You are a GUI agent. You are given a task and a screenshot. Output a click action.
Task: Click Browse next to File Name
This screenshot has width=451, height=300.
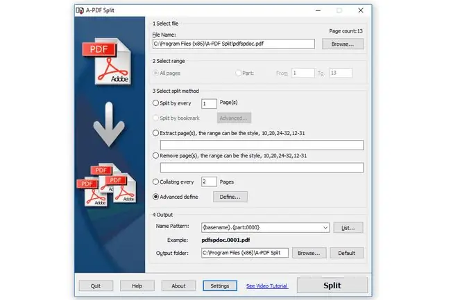click(x=343, y=44)
